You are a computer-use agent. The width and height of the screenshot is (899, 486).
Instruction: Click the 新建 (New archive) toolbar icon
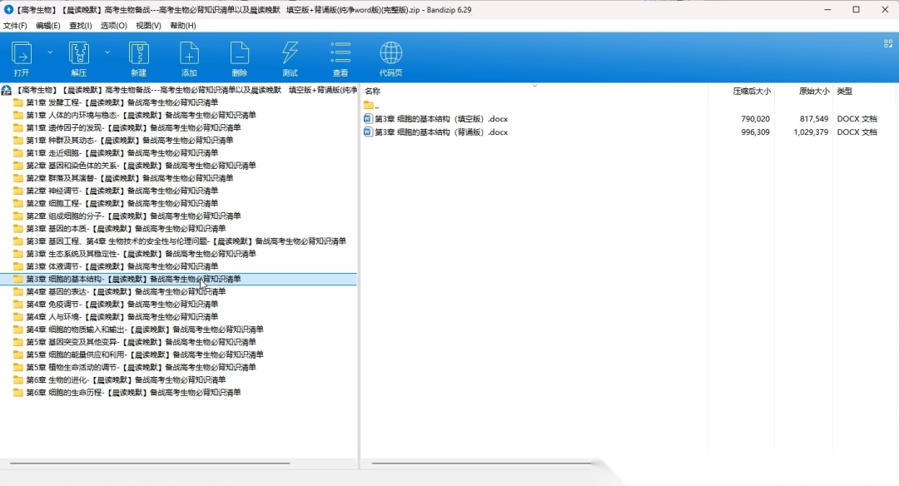[x=138, y=55]
